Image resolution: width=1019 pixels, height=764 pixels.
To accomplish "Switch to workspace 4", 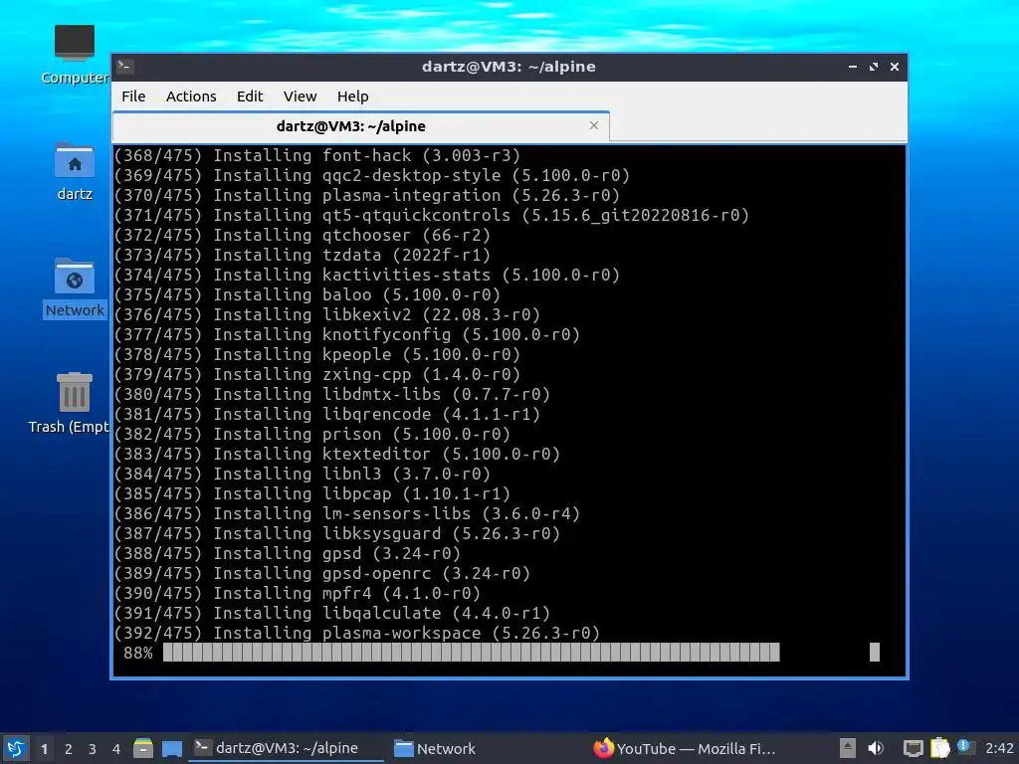I will (x=116, y=749).
